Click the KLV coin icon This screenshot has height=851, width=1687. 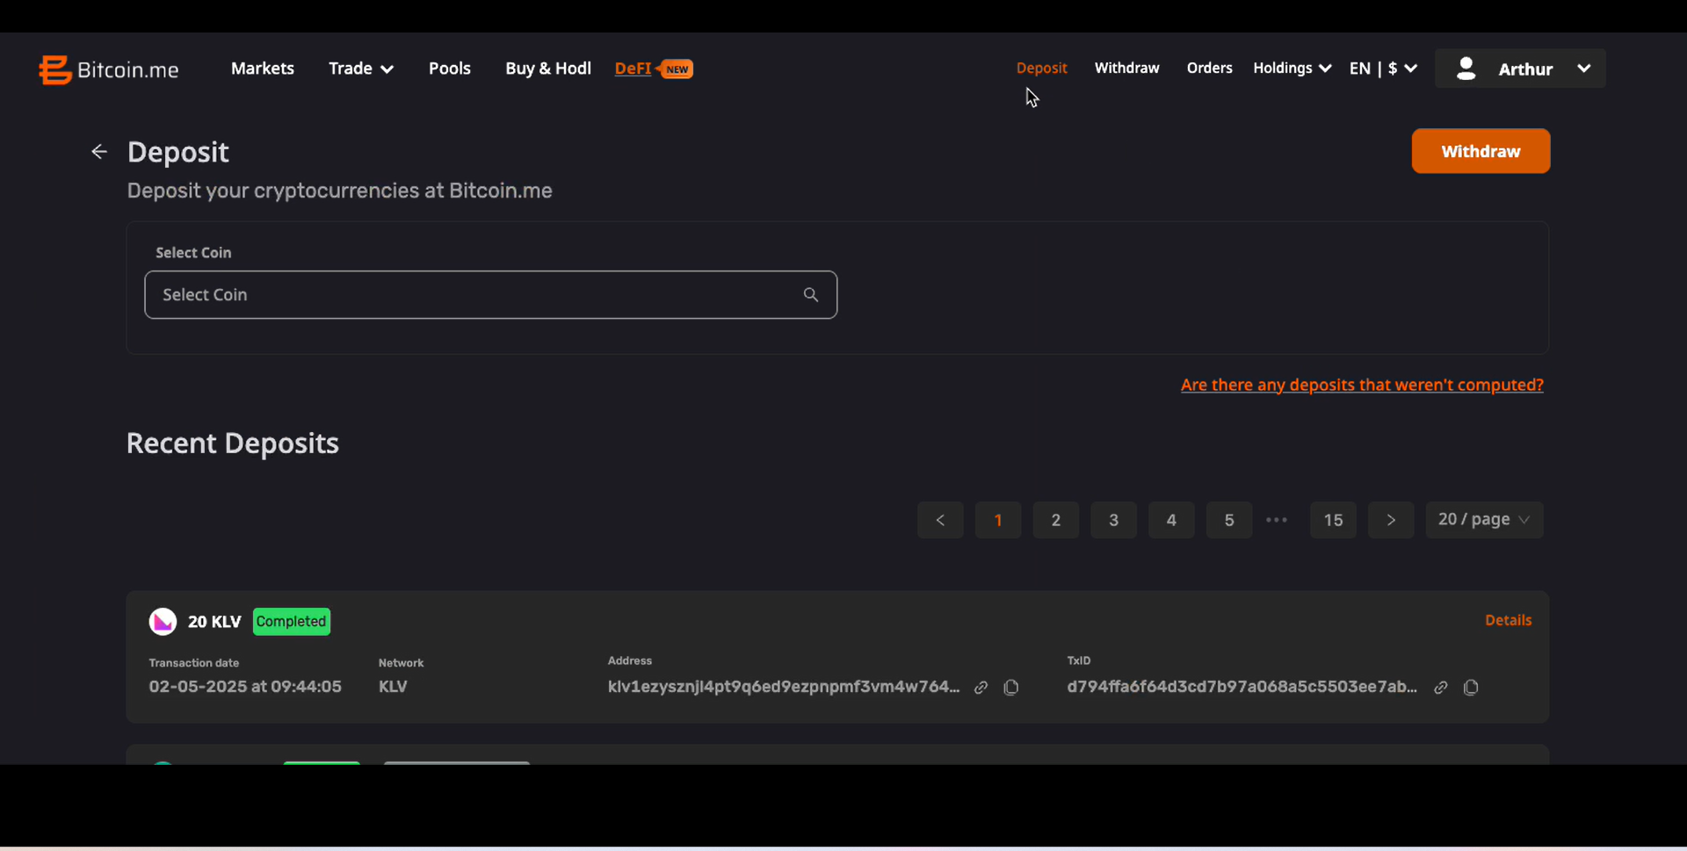(x=163, y=622)
